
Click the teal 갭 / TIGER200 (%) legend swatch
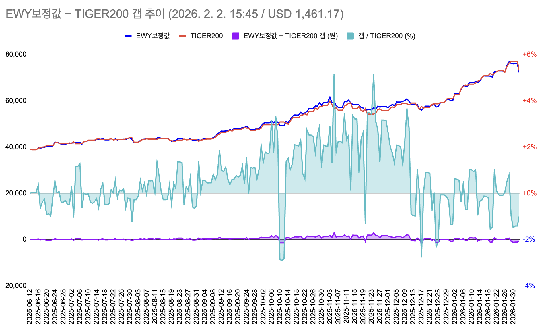click(x=350, y=36)
